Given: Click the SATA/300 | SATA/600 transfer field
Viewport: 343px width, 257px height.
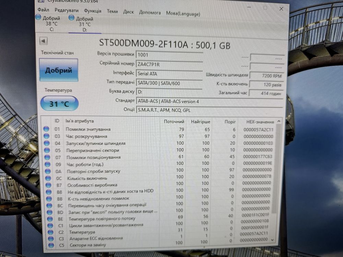Looking at the screenshot, I should (x=169, y=83).
